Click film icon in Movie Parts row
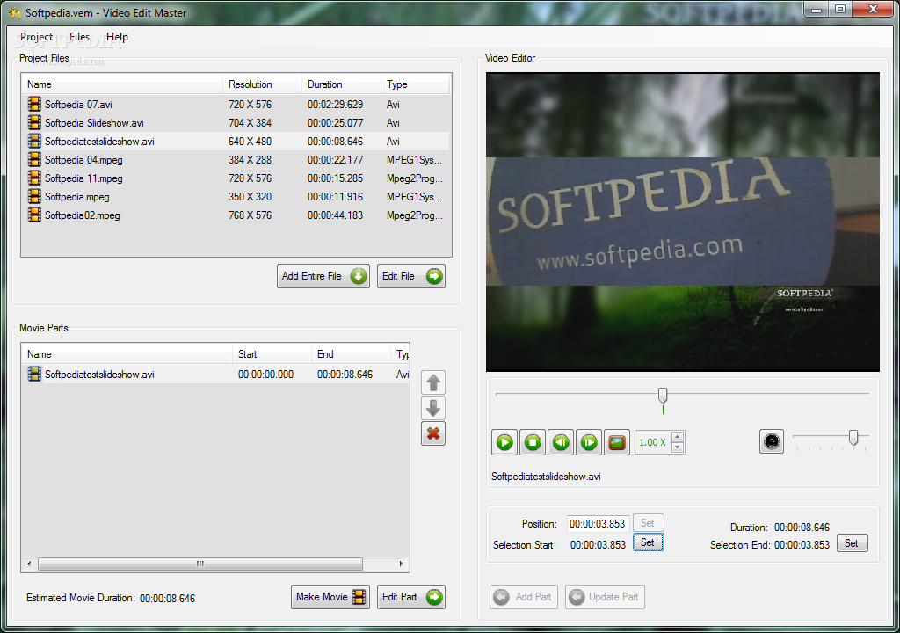Screen dimensions: 900x633 point(34,374)
